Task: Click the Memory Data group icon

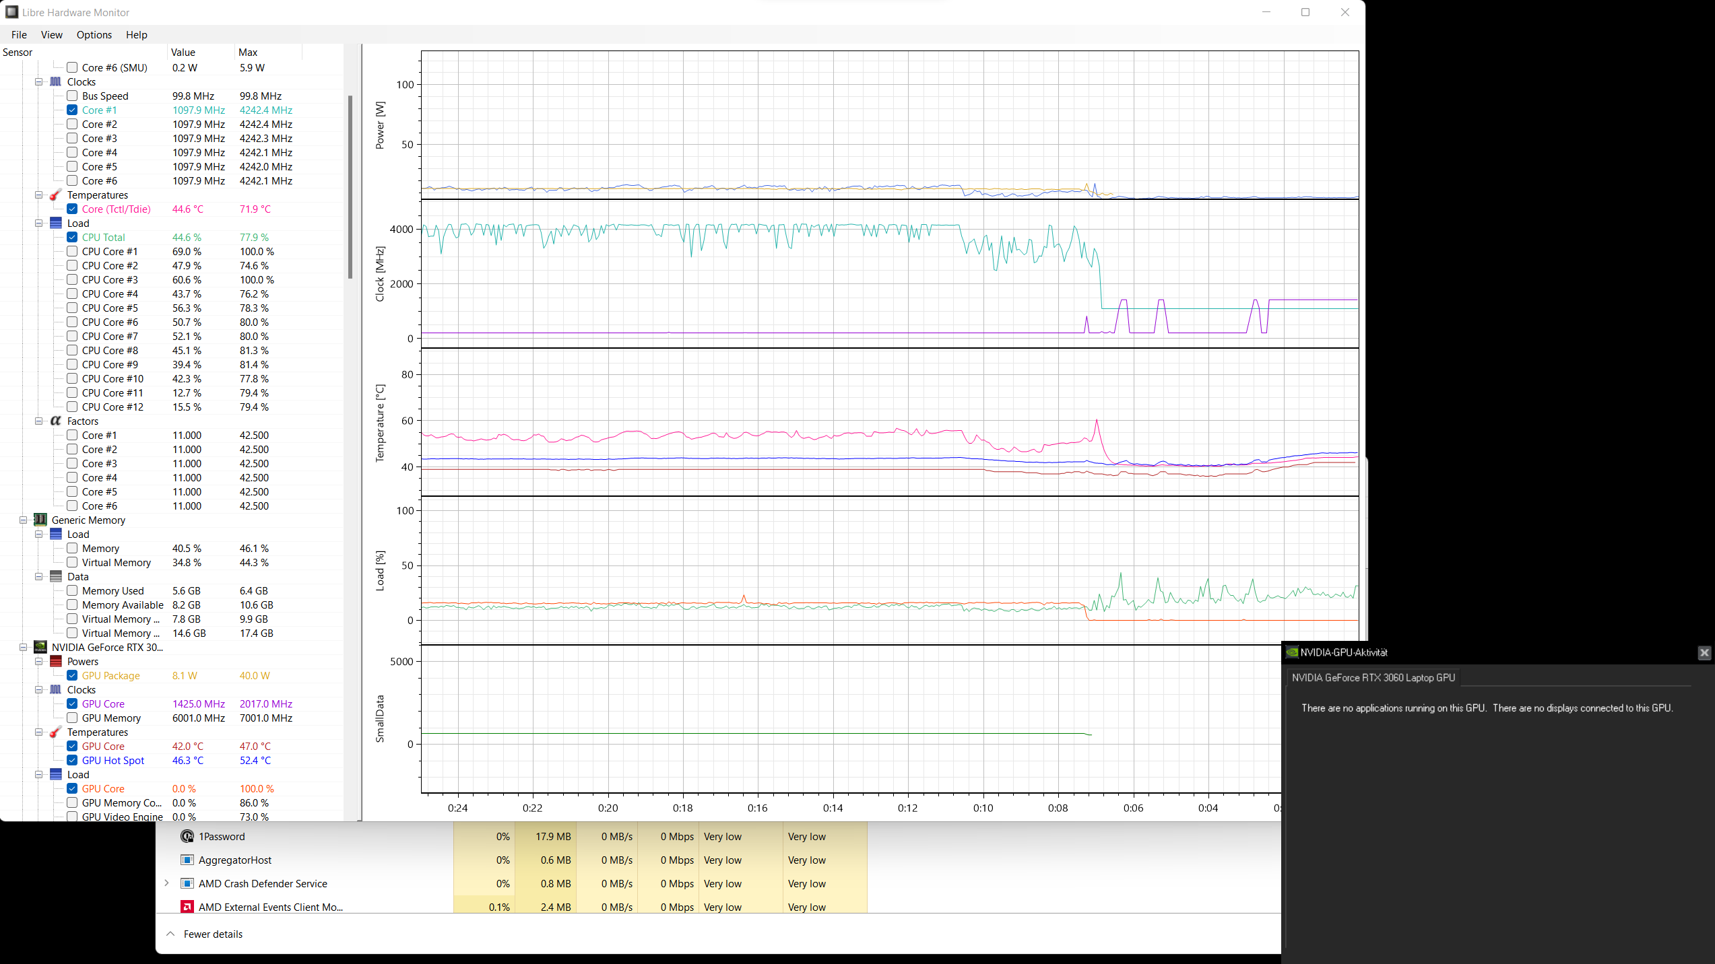Action: click(56, 576)
